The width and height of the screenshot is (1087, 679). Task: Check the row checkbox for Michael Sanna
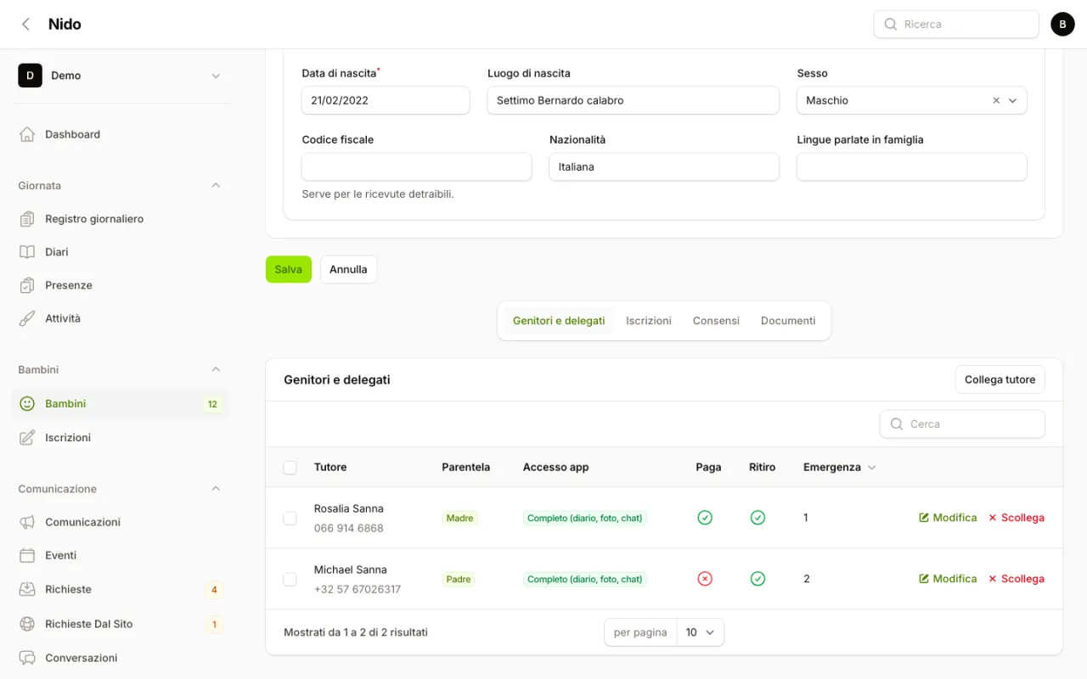pos(290,579)
